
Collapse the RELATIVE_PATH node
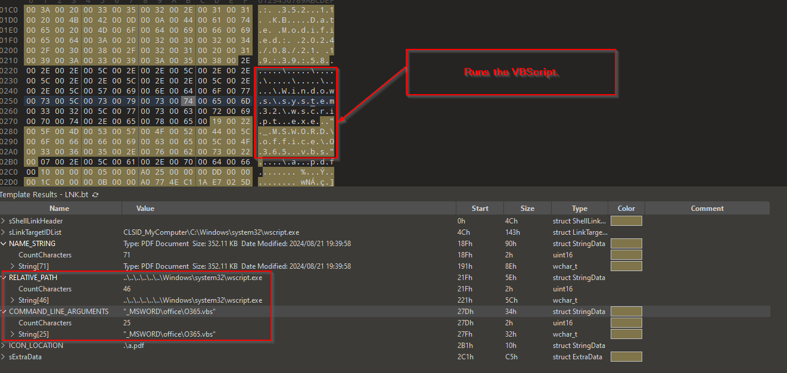pos(4,278)
